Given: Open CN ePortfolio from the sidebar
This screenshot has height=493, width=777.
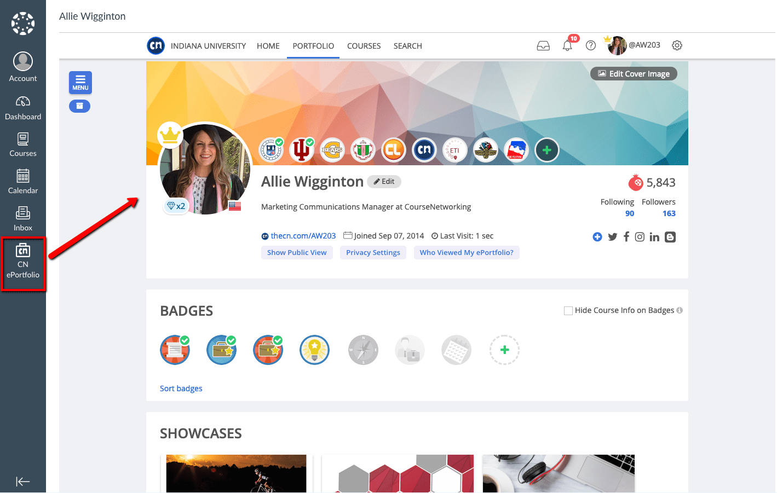Looking at the screenshot, I should click(22, 264).
